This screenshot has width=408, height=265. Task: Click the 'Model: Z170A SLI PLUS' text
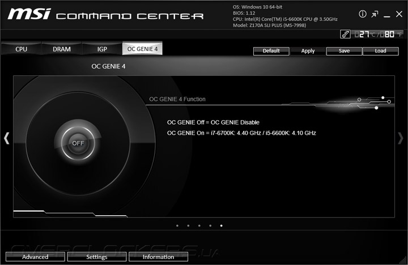(x=269, y=25)
